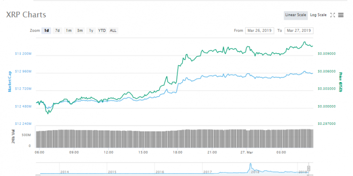Edit the To date field
The width and height of the screenshot is (353, 176).
click(299, 31)
